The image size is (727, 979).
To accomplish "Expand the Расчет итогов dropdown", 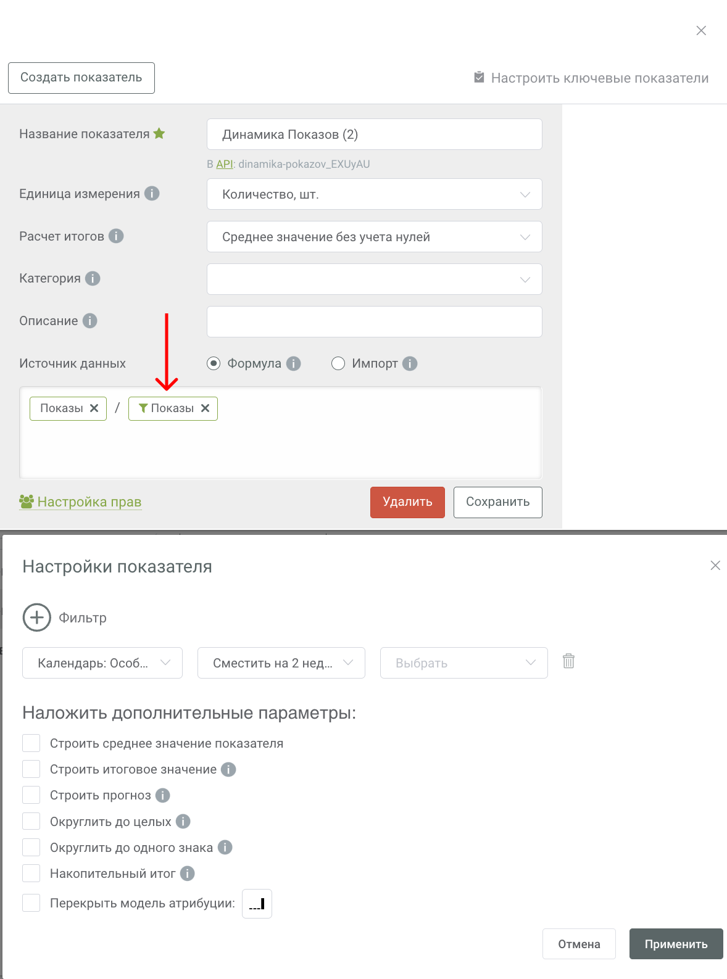I will click(x=374, y=237).
